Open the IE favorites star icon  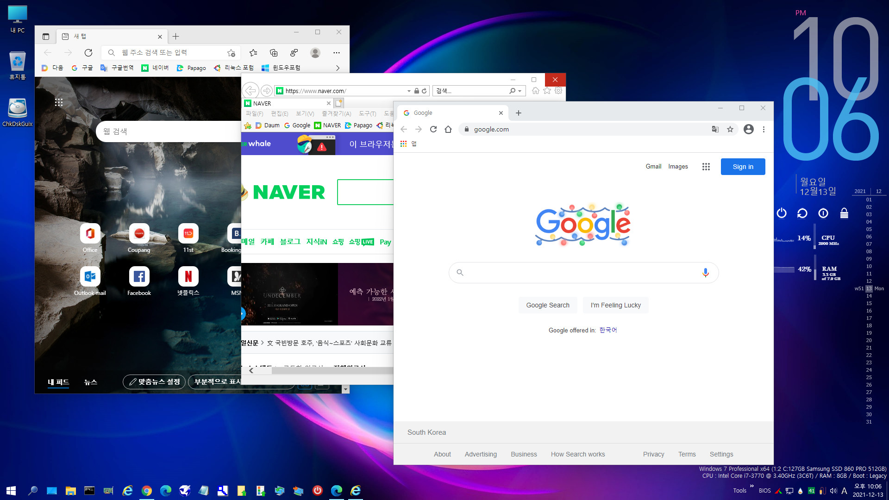tap(547, 91)
